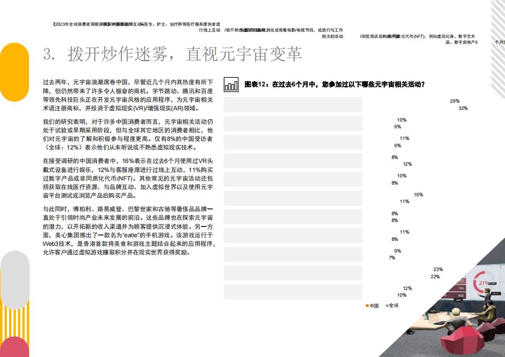Select the 行线上互动 label at top
The image size is (505, 357).
[210, 30]
